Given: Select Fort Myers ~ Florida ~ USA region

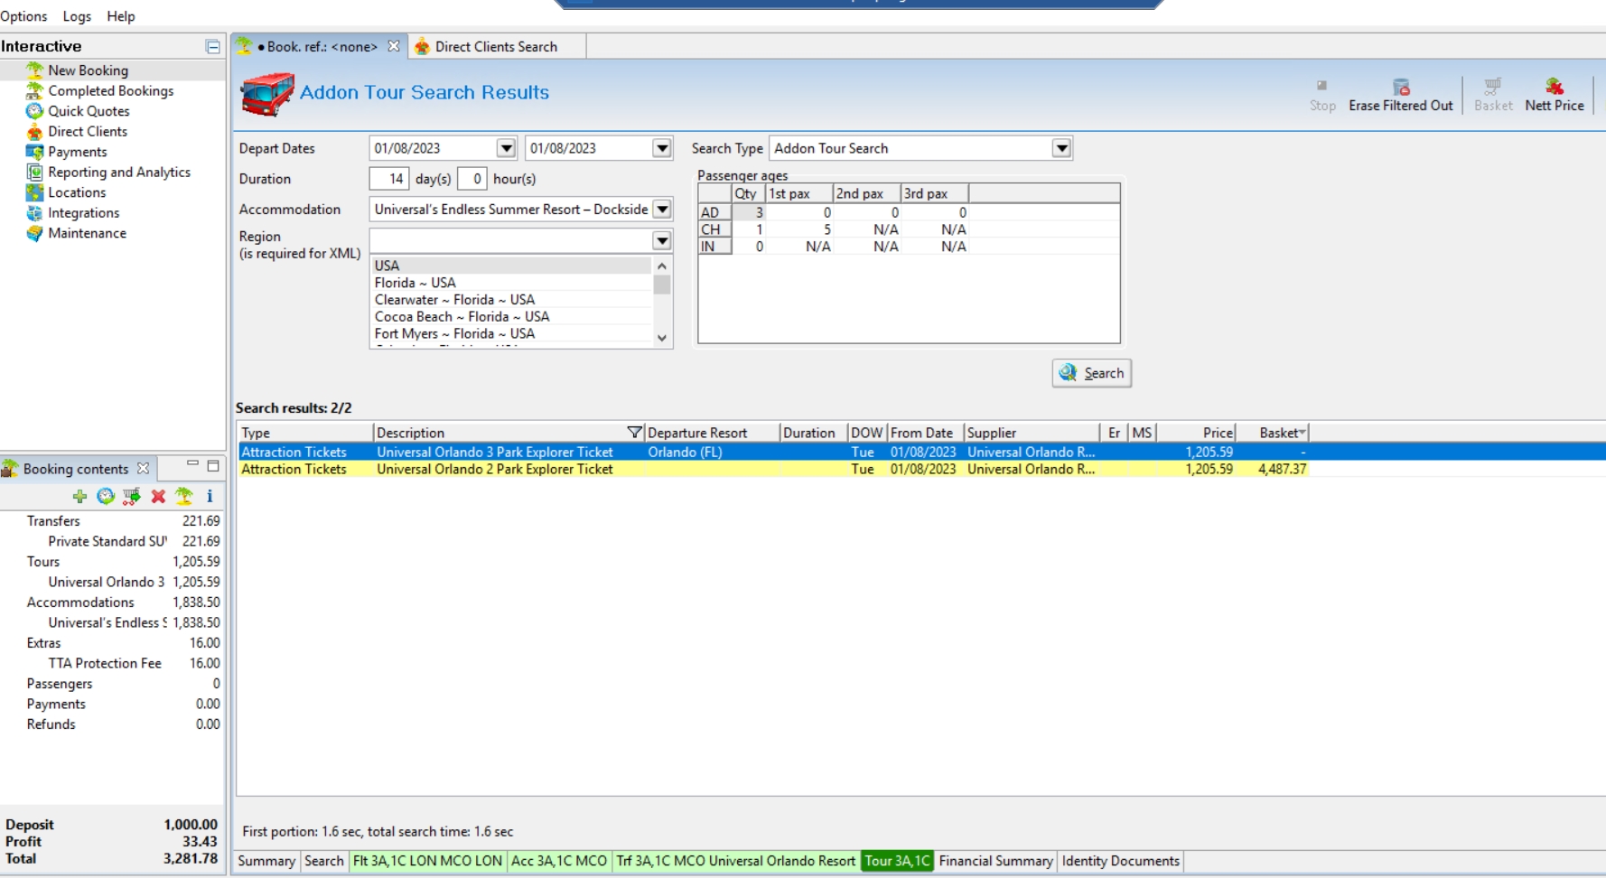Looking at the screenshot, I should coord(510,334).
